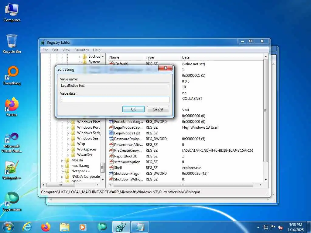Click the values list vertical scrollbar thumb

tap(265, 110)
